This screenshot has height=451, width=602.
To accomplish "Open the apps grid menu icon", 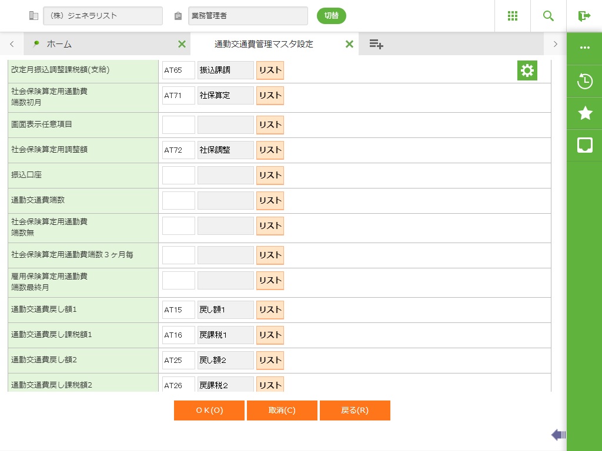I will pos(512,16).
